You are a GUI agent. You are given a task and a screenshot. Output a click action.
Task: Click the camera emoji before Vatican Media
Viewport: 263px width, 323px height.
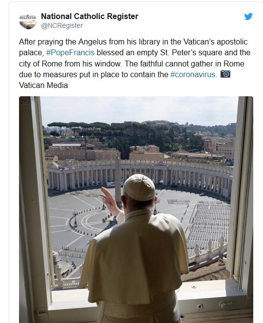point(225,74)
